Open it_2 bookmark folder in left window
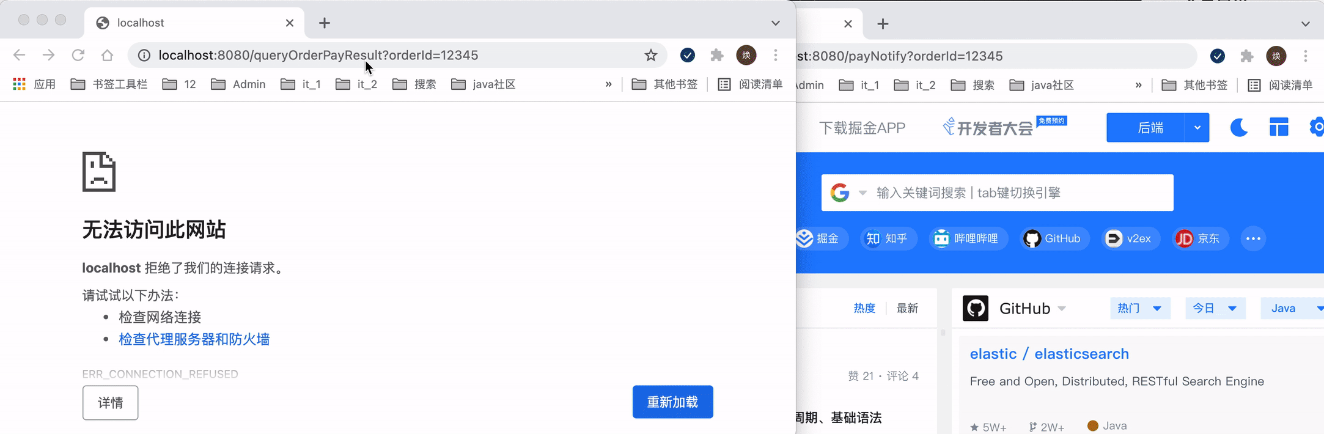 point(356,84)
